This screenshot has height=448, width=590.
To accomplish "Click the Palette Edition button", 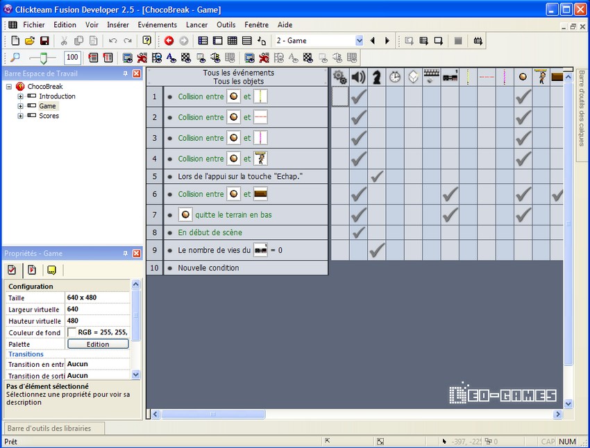I will 98,344.
